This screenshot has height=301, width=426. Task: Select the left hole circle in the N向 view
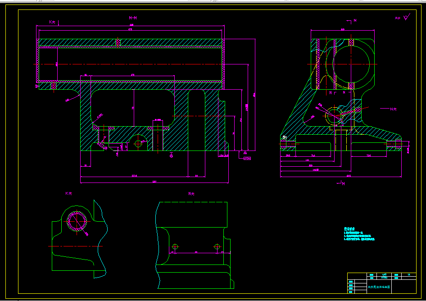point(175,246)
